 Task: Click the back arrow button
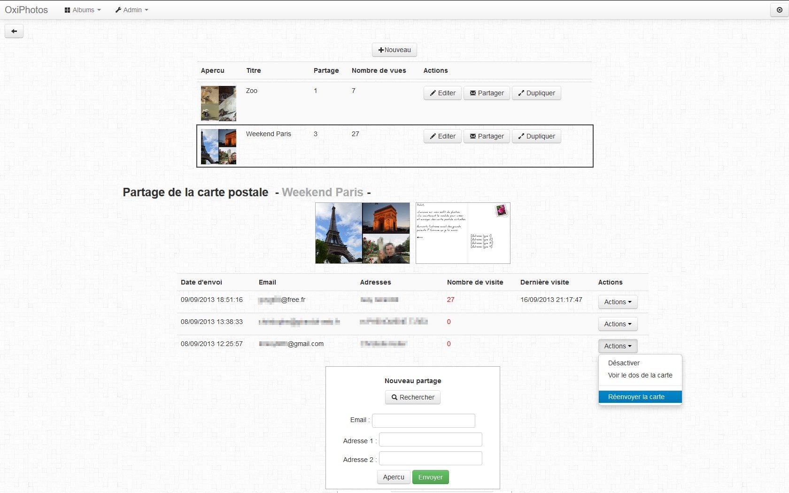pos(14,31)
